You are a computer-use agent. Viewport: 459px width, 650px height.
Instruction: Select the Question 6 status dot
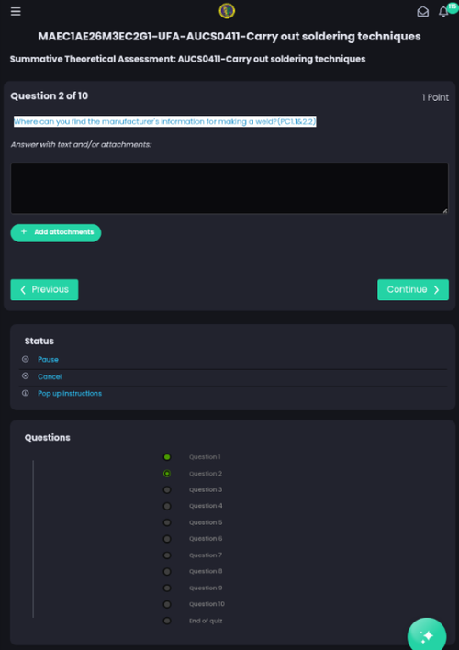tap(167, 539)
